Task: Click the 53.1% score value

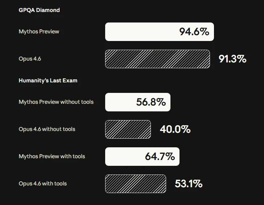Action: [189, 184]
